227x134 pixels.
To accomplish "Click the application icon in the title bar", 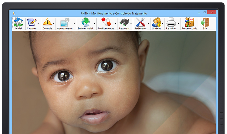I will click(14, 13).
